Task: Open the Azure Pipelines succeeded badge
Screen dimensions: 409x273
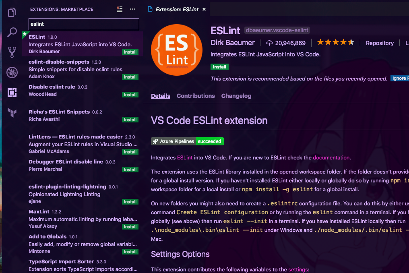Action: point(187,141)
